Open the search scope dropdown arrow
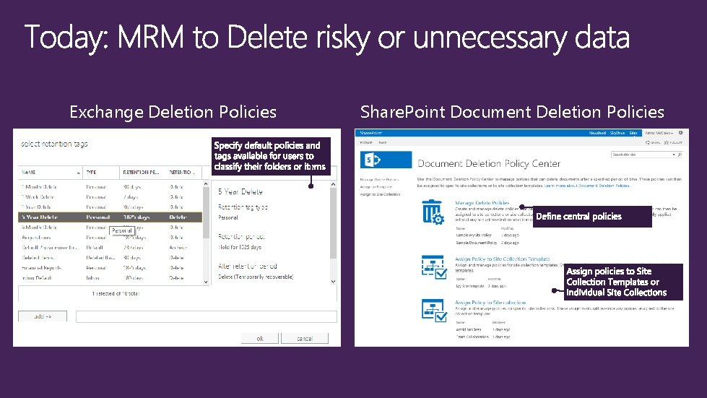This screenshot has width=707, height=398. coord(674,155)
